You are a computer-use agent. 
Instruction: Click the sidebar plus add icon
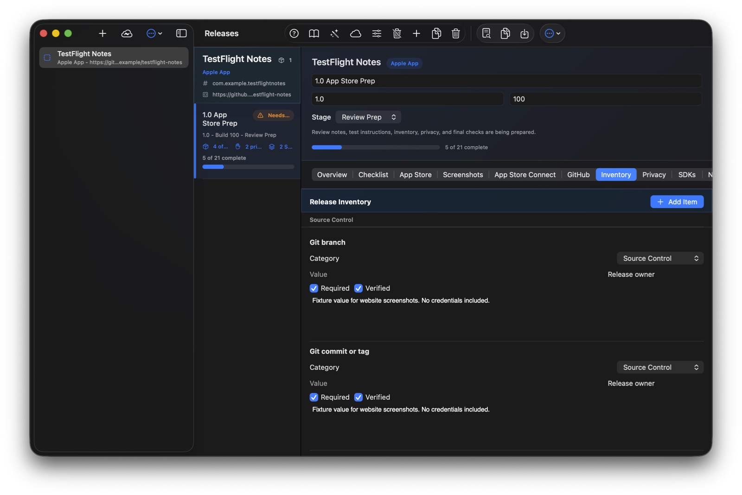[x=102, y=33]
